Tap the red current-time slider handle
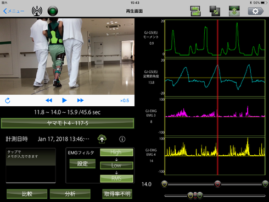This screenshot has width=269, height=202. 217,184
